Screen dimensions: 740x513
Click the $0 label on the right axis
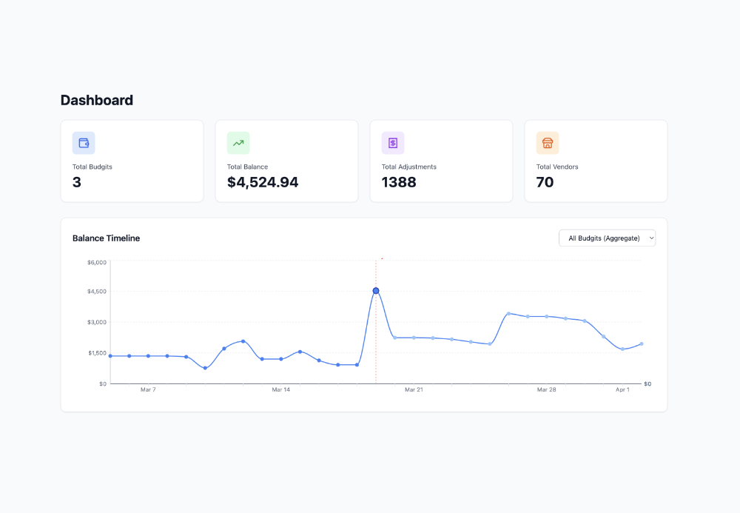pos(647,383)
